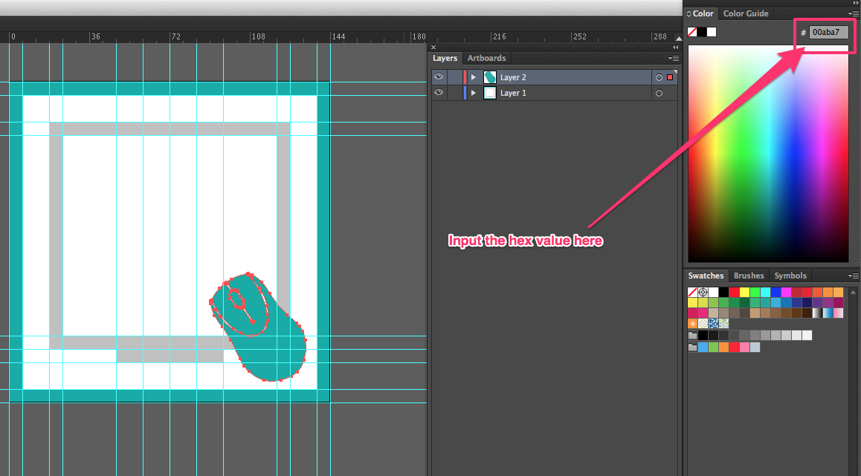861x476 pixels.
Task: Switch to the Artboards tab
Action: coord(486,58)
